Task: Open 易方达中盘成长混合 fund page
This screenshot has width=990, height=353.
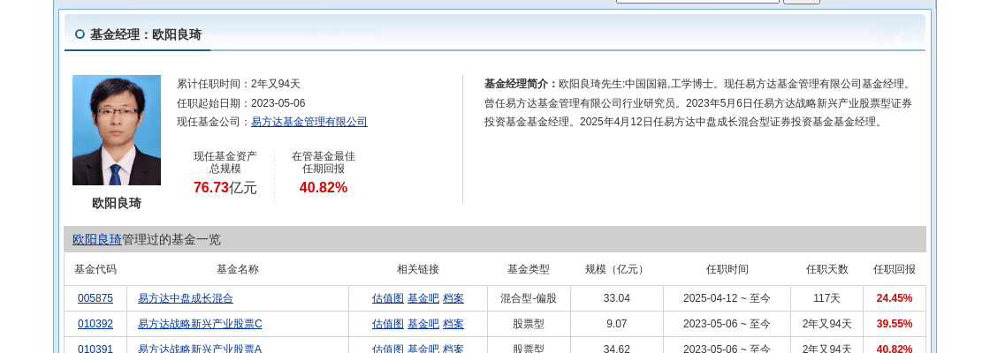Action: pos(186,298)
